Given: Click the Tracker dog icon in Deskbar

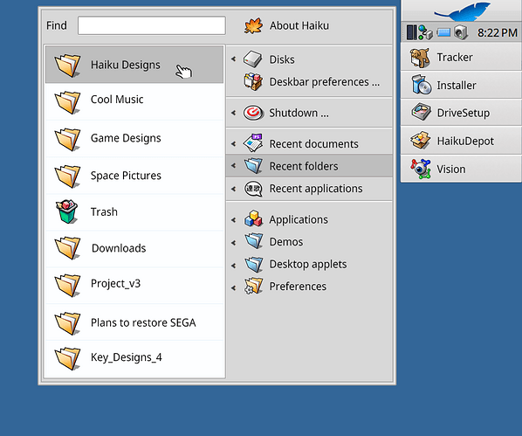Looking at the screenshot, I should click(420, 58).
